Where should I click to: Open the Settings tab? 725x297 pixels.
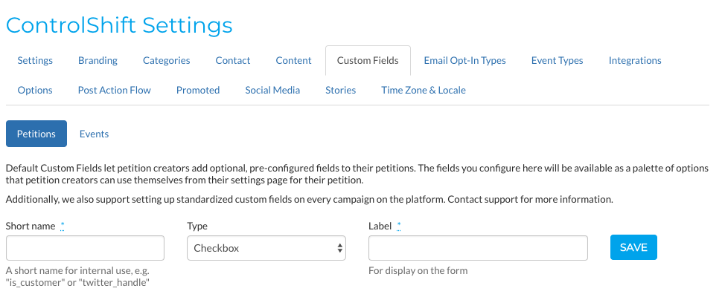point(35,60)
